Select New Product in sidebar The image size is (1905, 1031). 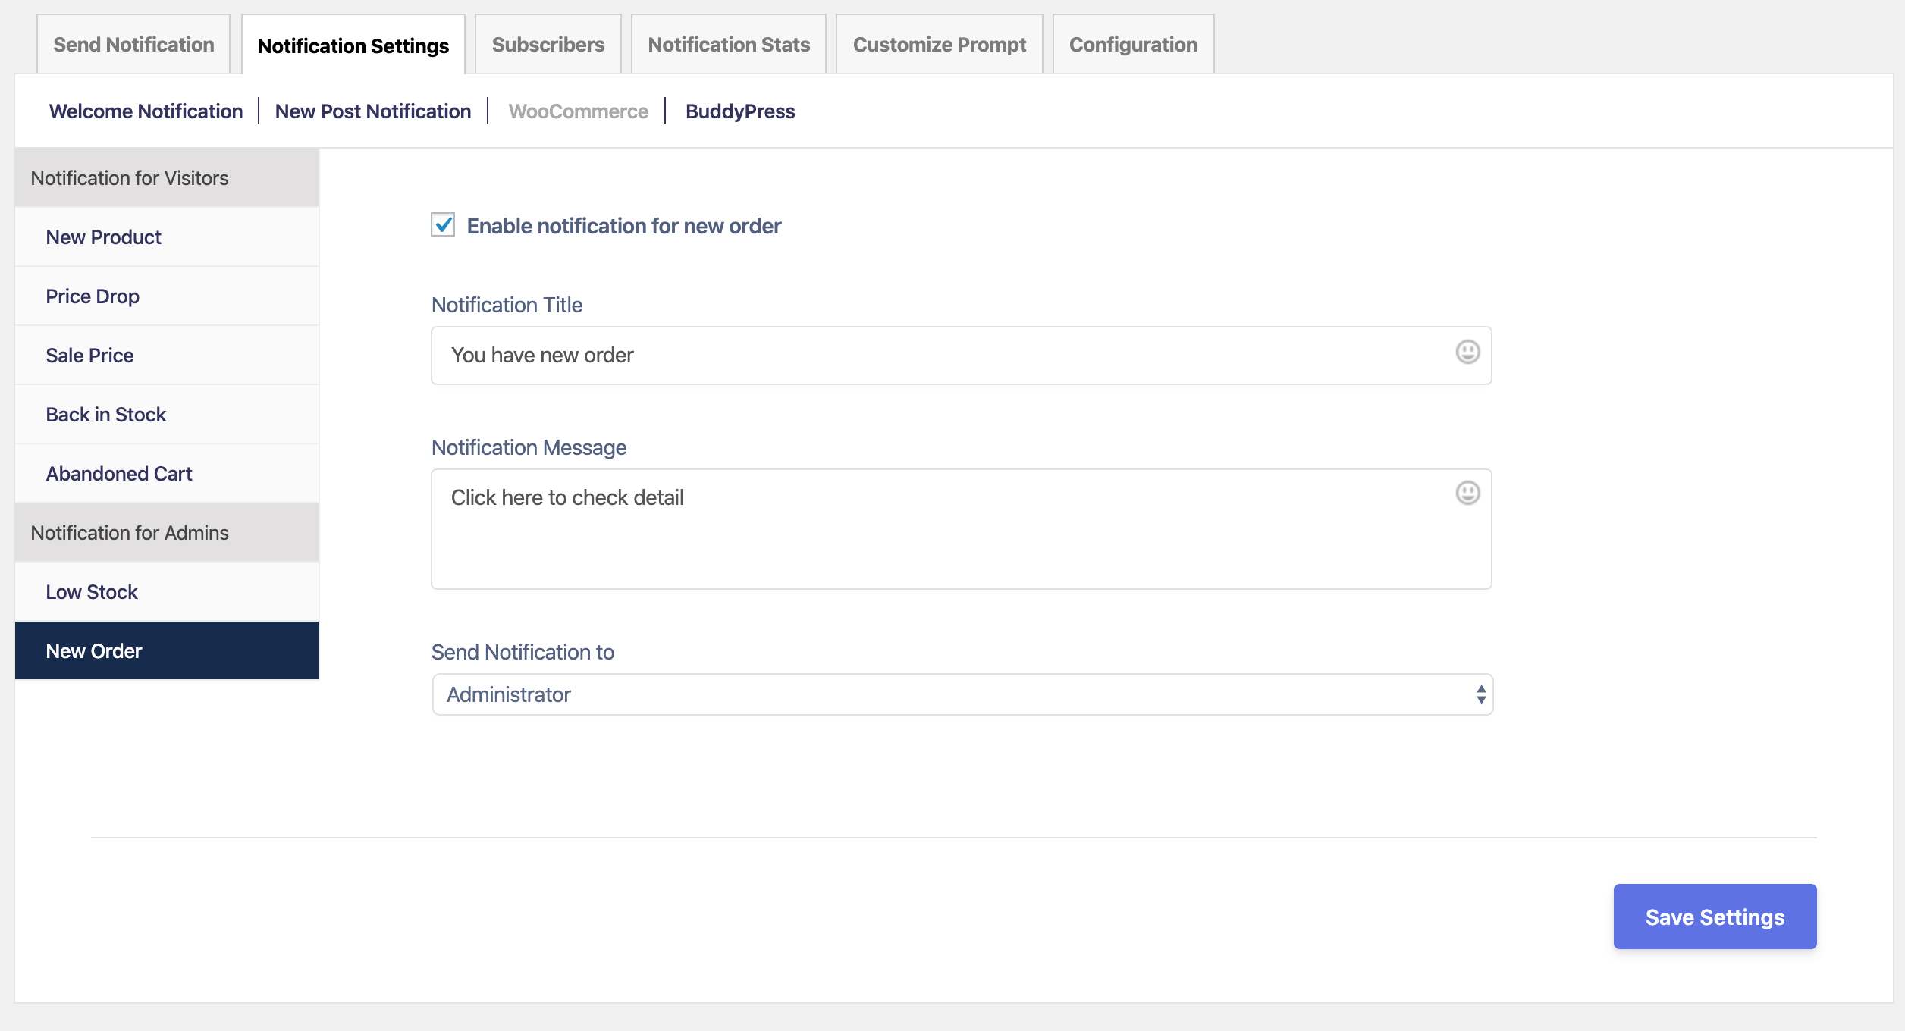coord(103,237)
